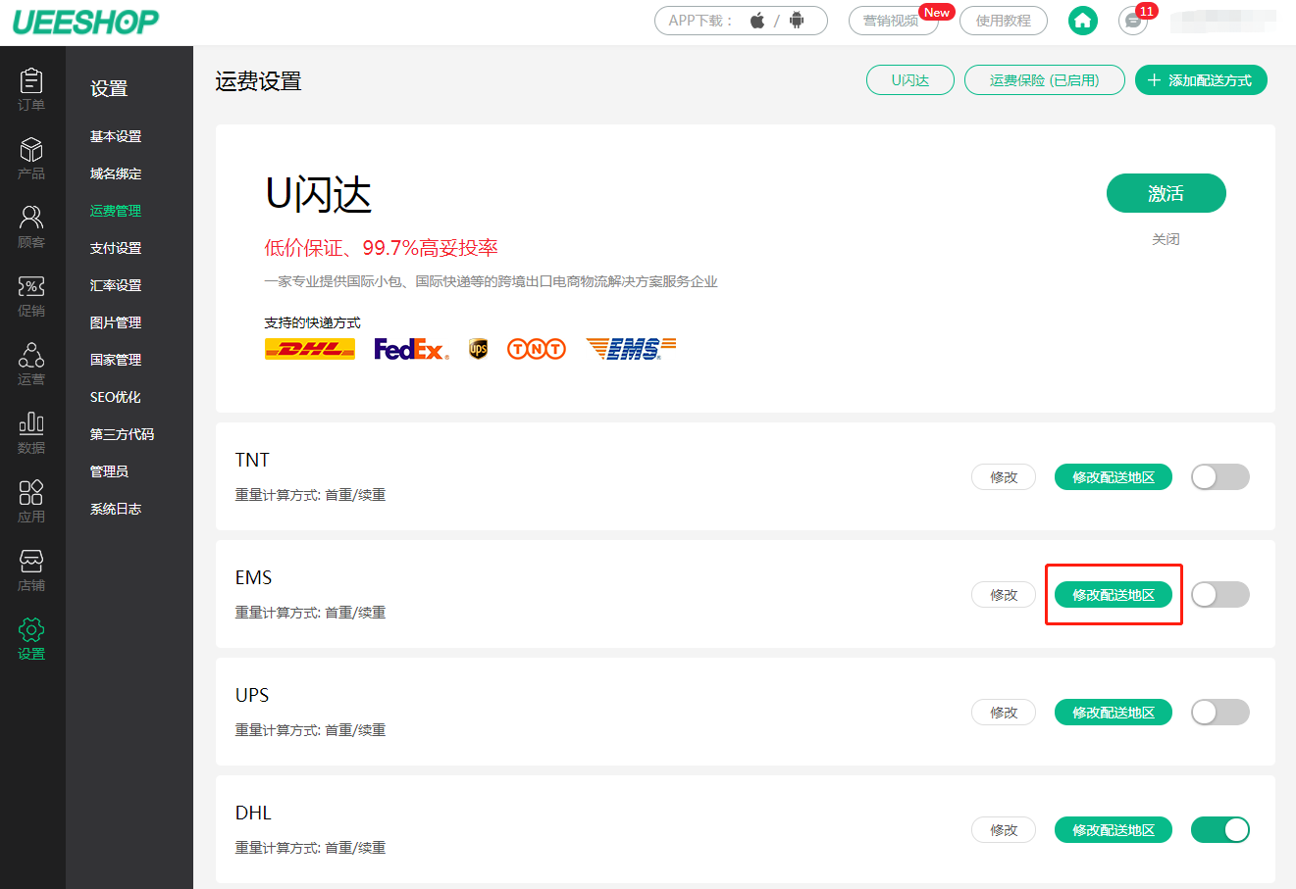Click 修改 button for UPS
Image resolution: width=1296 pixels, height=889 pixels.
(1004, 713)
